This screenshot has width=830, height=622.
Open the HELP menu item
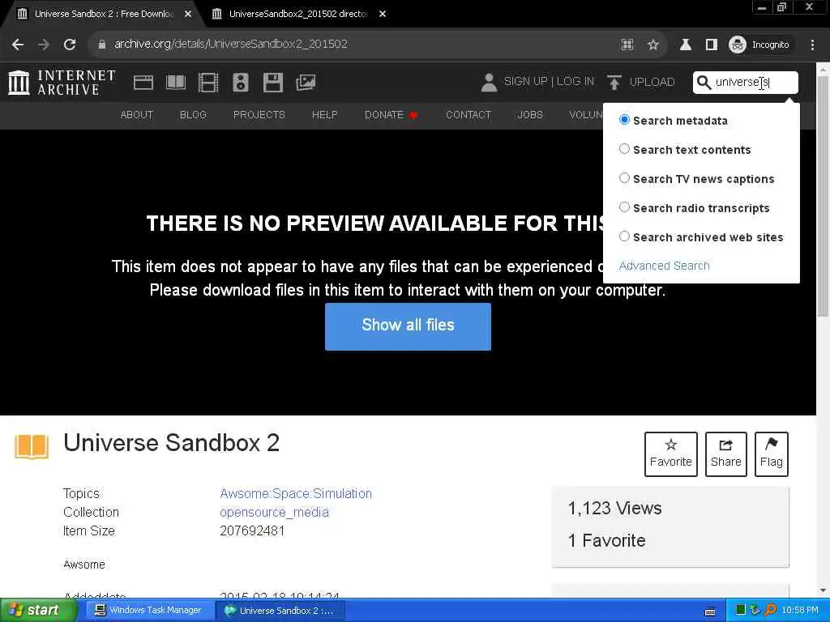(x=324, y=115)
